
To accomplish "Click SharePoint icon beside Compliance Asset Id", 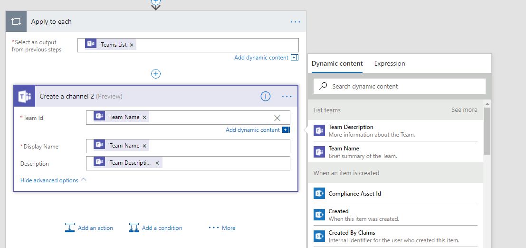I will 319,194.
